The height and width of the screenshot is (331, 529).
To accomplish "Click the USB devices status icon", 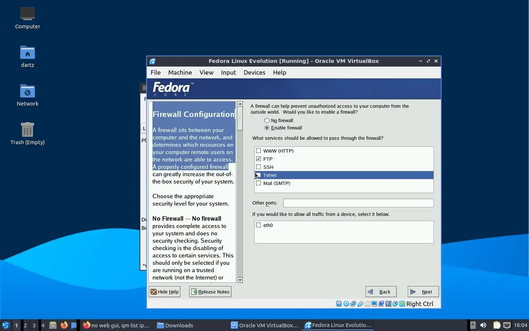I will 360,304.
